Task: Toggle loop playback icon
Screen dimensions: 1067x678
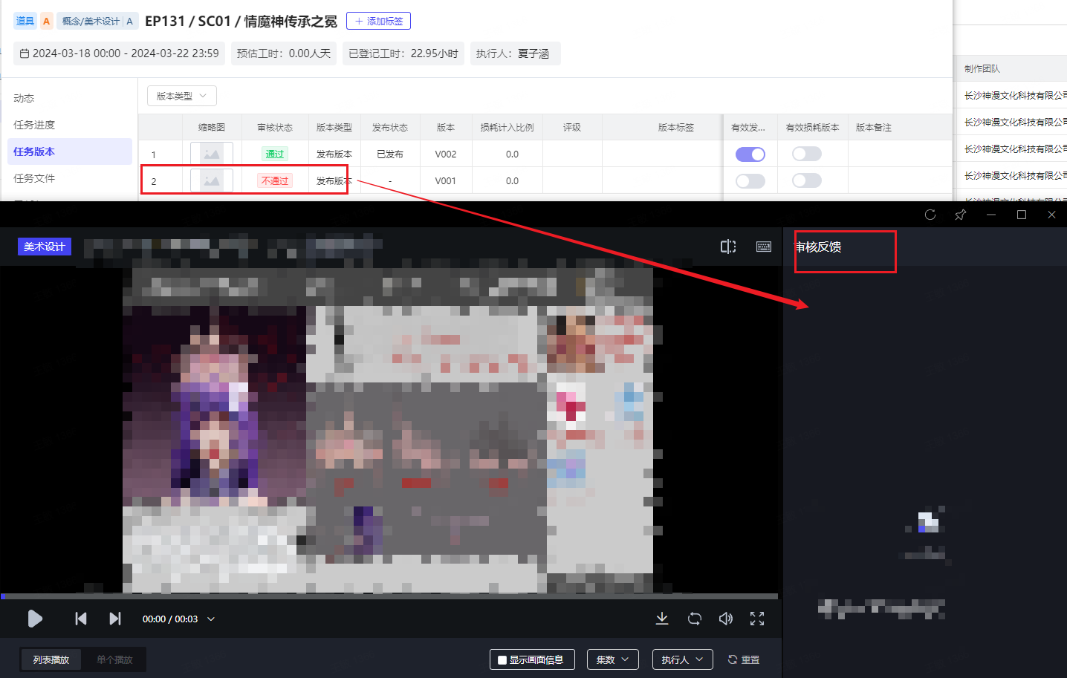Action: pyautogui.click(x=695, y=619)
